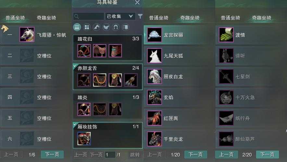Select 龙宫探骊 mount icon
The width and height of the screenshot is (287, 162).
coord(155,35)
